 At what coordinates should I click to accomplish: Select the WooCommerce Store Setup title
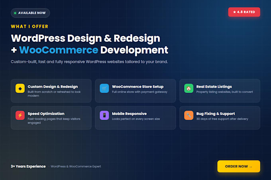tap(137, 87)
